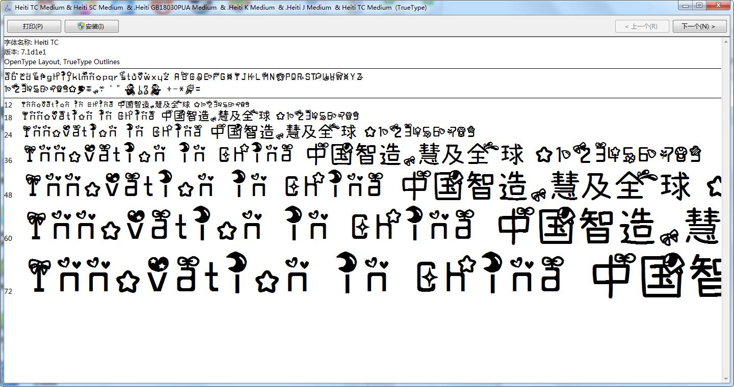
Task: Click the 36-point sample text line
Action: point(363,154)
